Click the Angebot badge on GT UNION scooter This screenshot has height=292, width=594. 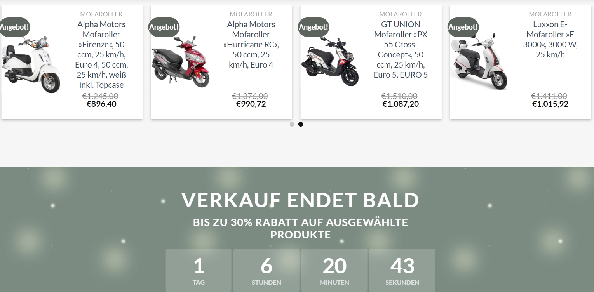tap(314, 27)
